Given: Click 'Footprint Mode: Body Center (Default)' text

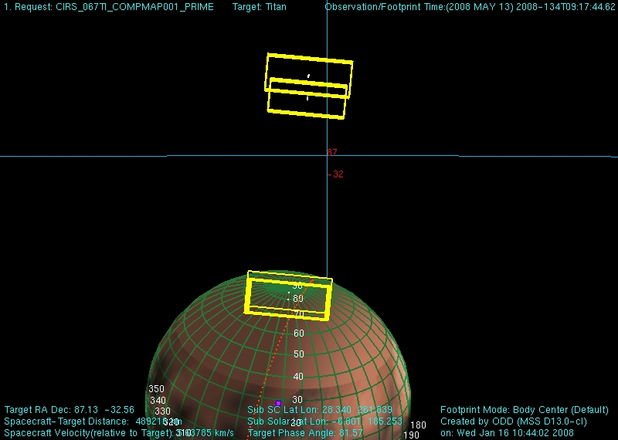Looking at the screenshot, I should pyautogui.click(x=525, y=410).
